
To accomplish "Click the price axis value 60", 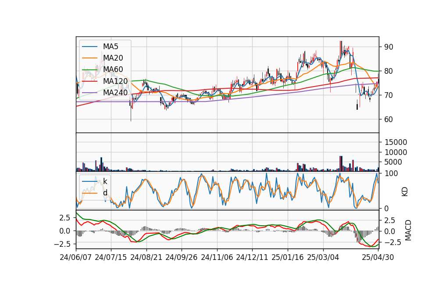I will pyautogui.click(x=389, y=119).
